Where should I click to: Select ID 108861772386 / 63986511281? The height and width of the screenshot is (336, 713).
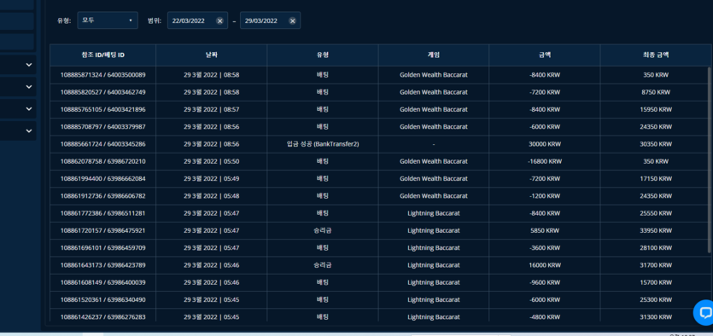click(102, 213)
